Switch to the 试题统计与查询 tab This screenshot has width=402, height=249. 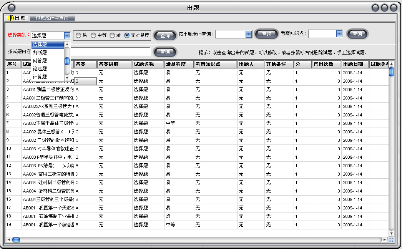(53, 18)
